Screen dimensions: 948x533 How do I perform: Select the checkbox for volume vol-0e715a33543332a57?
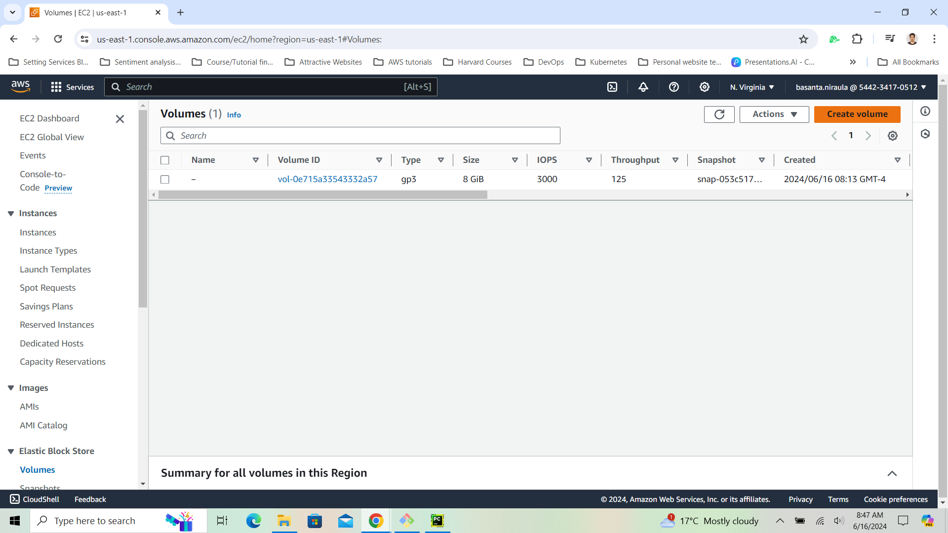tap(165, 179)
